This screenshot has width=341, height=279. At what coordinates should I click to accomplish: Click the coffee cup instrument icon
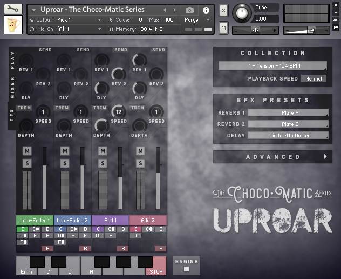(13, 25)
